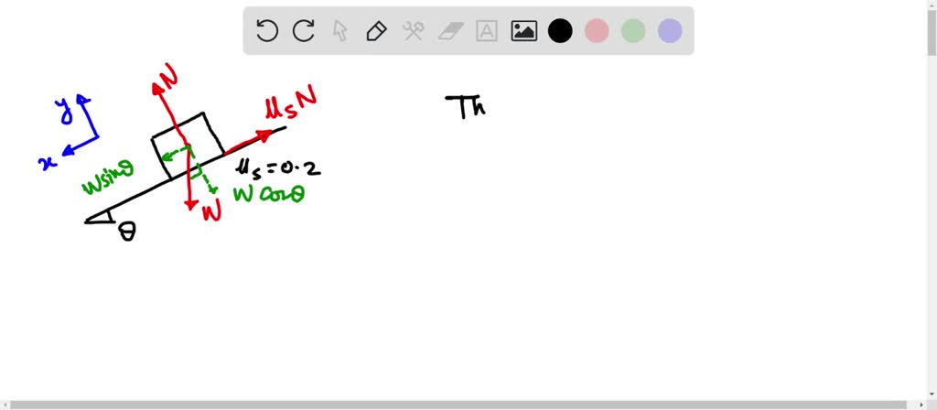The height and width of the screenshot is (410, 937).
Task: Click the vertical scrollbar thumb
Action: [932, 32]
